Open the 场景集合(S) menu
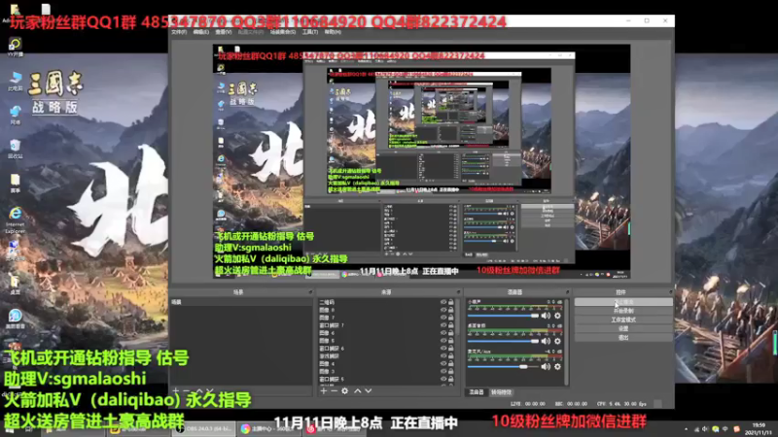This screenshot has height=437, width=778. coord(283,32)
